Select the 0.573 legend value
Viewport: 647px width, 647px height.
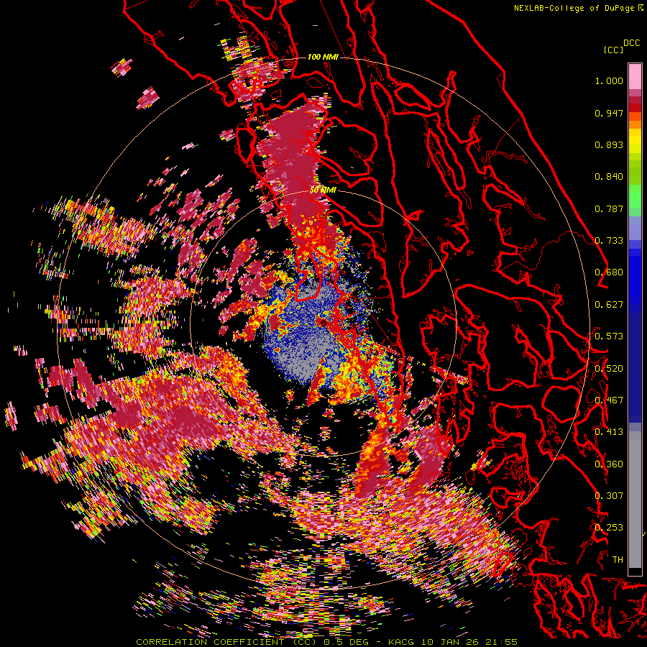coord(609,336)
